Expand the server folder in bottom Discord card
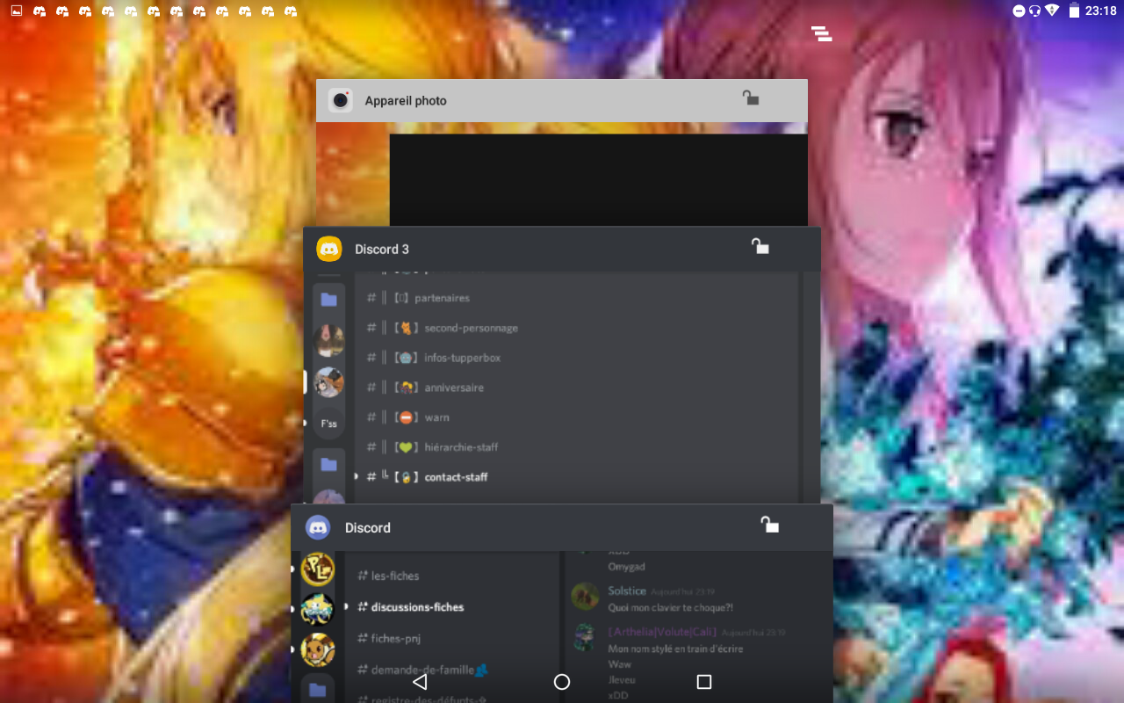 (318, 690)
